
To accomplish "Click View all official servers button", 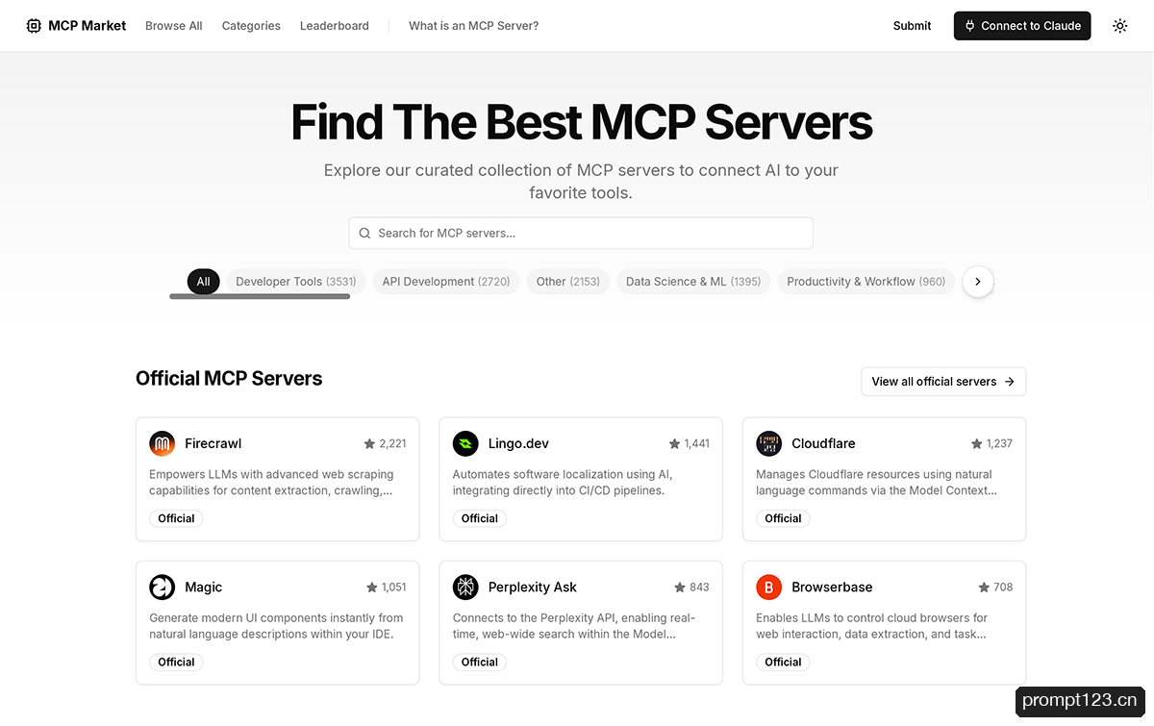I will coord(943,382).
